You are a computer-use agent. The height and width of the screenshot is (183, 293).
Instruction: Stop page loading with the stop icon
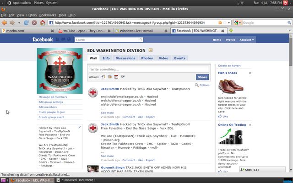click(34, 22)
